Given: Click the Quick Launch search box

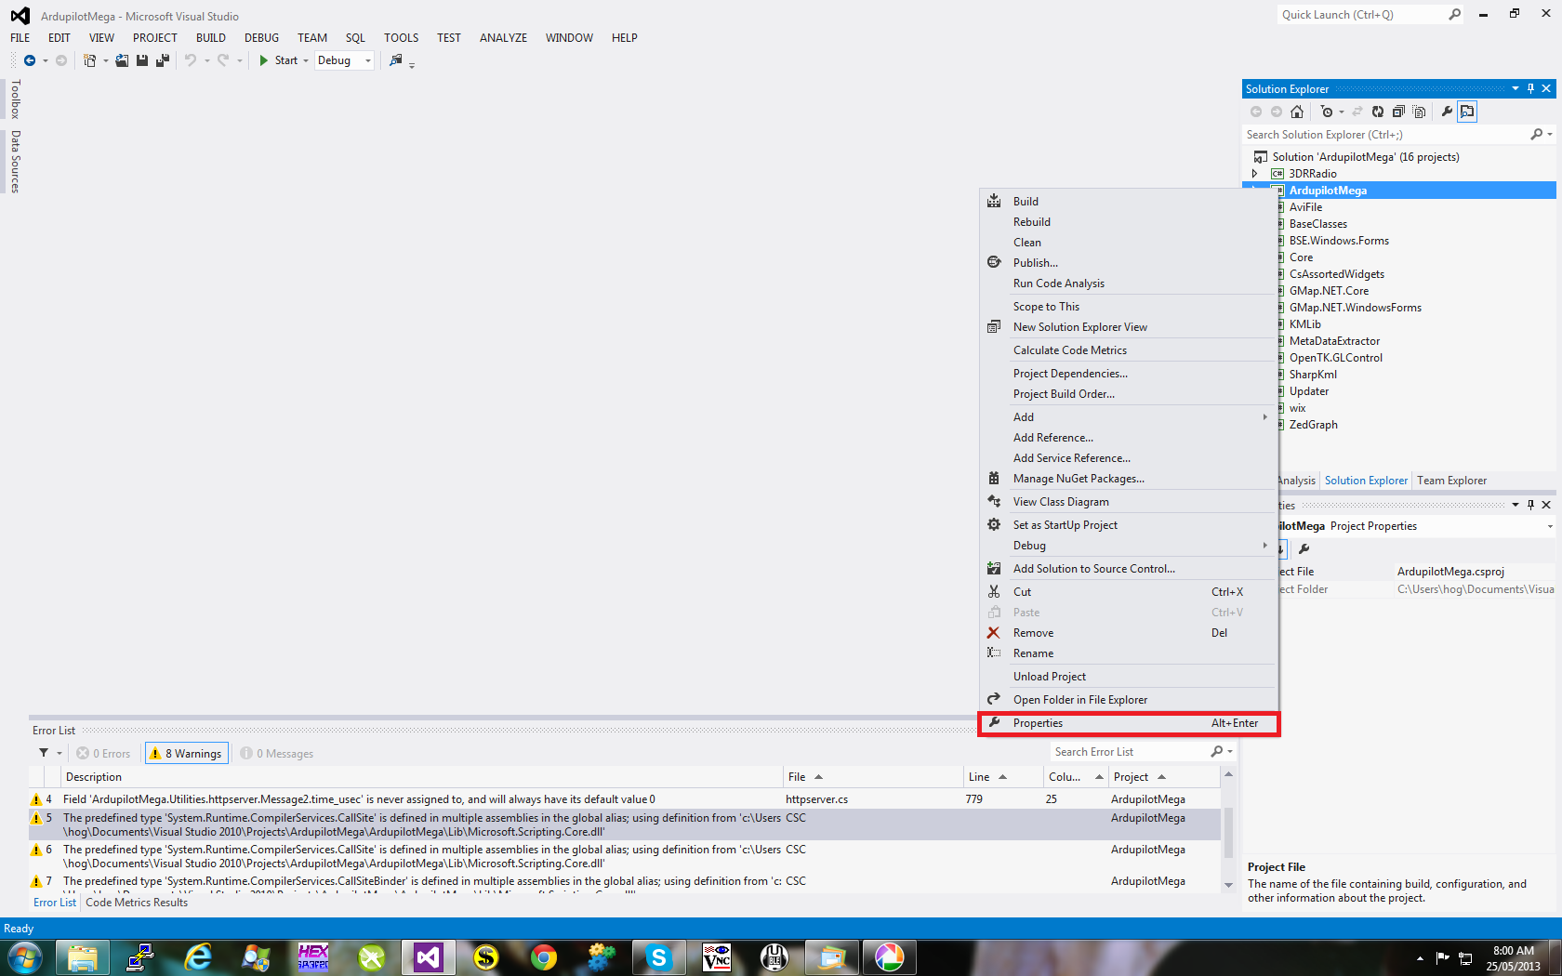Looking at the screenshot, I should click(x=1370, y=15).
